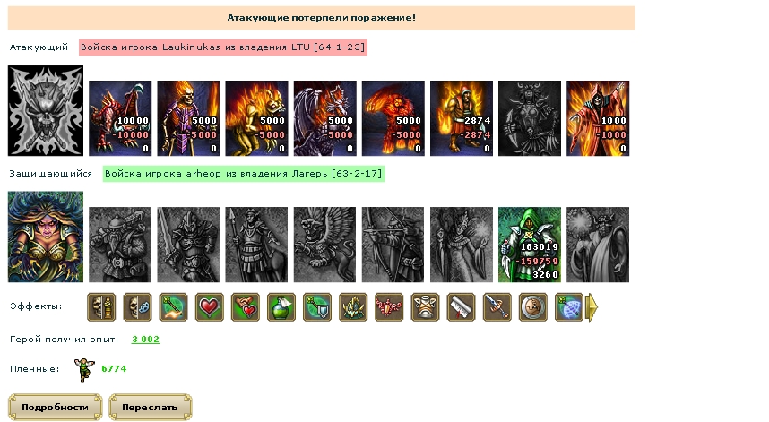Click the scroll parchment effect icon
This screenshot has width=769, height=422.
(461, 307)
